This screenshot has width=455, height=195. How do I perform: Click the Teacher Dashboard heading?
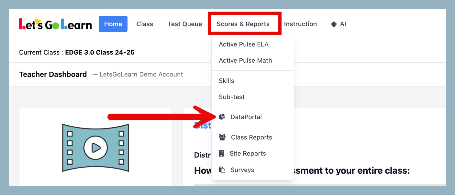[53, 74]
